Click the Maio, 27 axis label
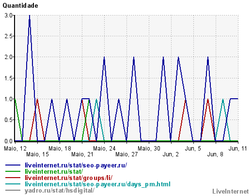Screen dimensions: 252x196 [x=126, y=154]
